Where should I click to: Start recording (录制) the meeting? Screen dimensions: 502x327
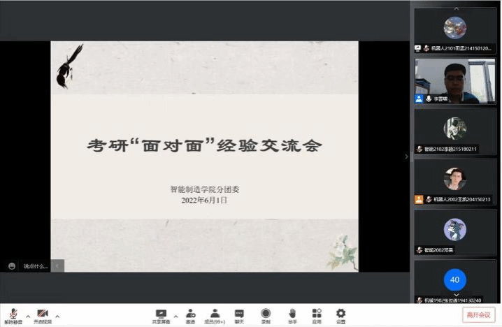pyautogui.click(x=265, y=315)
